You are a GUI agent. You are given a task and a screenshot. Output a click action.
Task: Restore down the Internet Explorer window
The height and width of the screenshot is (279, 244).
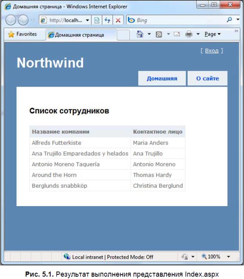coord(214,5)
